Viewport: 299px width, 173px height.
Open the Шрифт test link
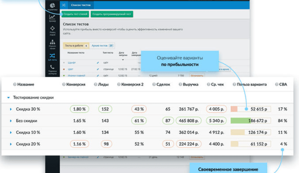72,63
